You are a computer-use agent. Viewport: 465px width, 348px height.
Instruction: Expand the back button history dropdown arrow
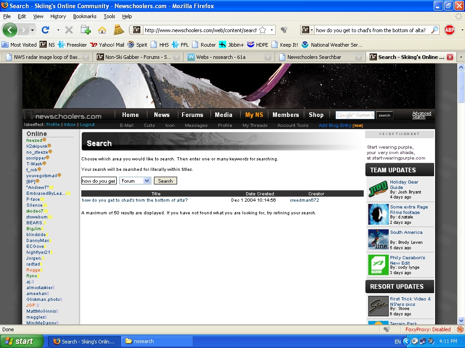click(x=33, y=30)
